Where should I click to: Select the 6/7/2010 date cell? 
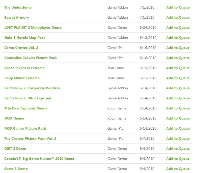pyautogui.click(x=147, y=138)
